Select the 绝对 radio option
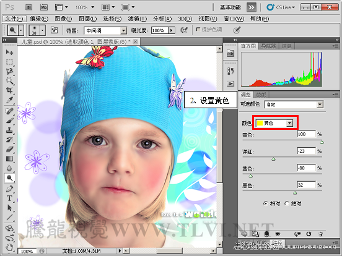342x256 pixels. (287, 203)
